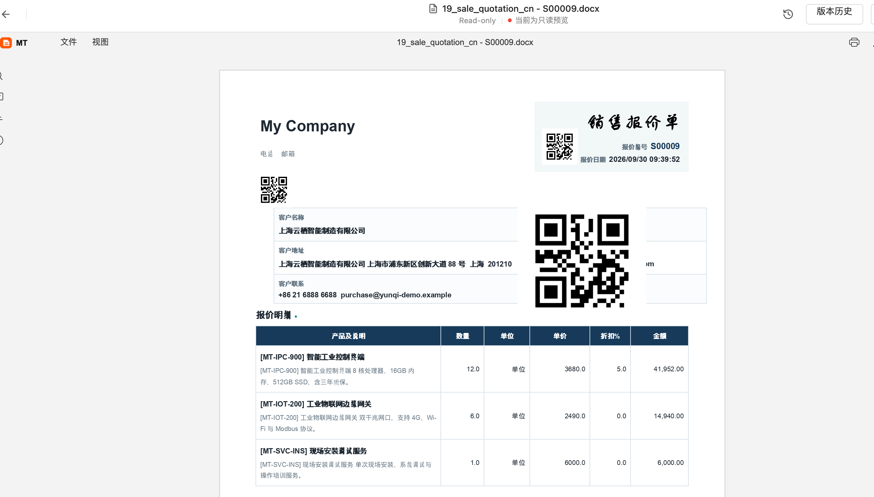This screenshot has width=874, height=497.
Task: Click the email purchase@yunqi-demo.example
Action: 396,295
